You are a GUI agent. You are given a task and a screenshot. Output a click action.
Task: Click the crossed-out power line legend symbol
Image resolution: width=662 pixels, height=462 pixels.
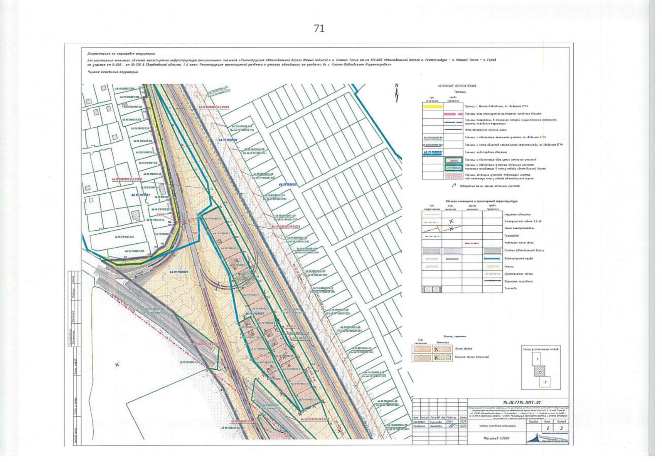452,229
